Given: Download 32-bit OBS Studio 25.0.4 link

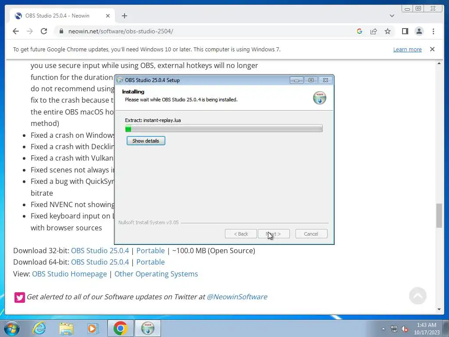Looking at the screenshot, I should point(100,251).
